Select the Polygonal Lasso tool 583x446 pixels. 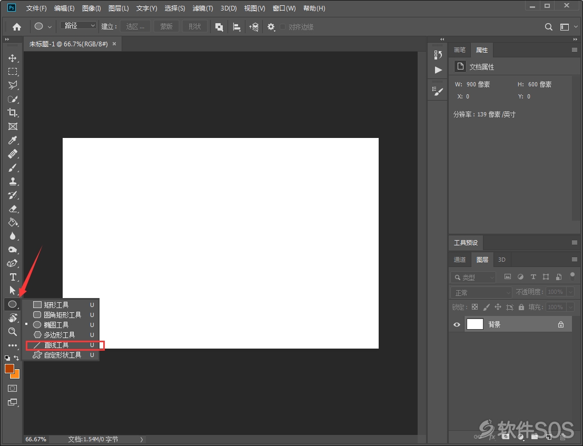tap(13, 85)
